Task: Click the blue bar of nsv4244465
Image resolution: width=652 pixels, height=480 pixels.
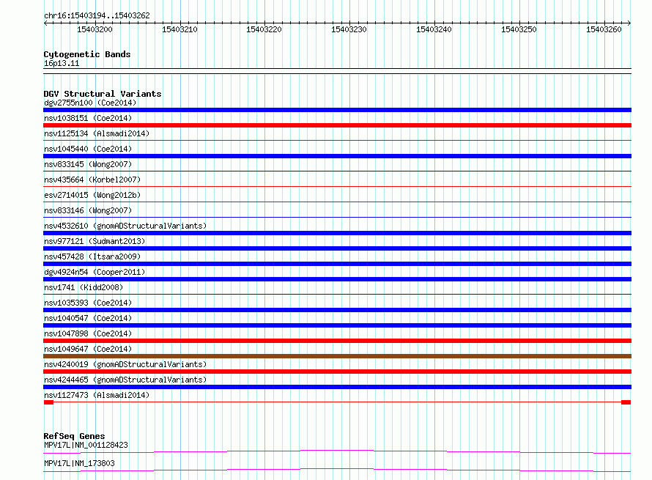Action: 337,387
